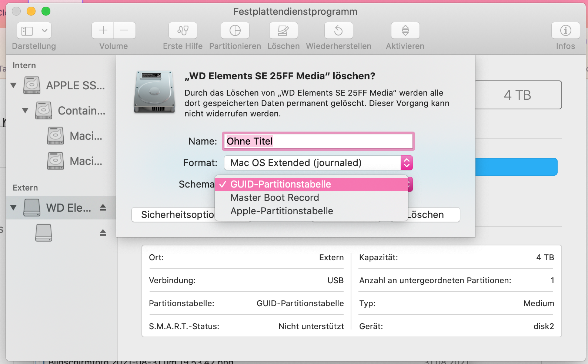Collapse the WD Elements disk tree
Image resolution: width=588 pixels, height=364 pixels.
(14, 208)
